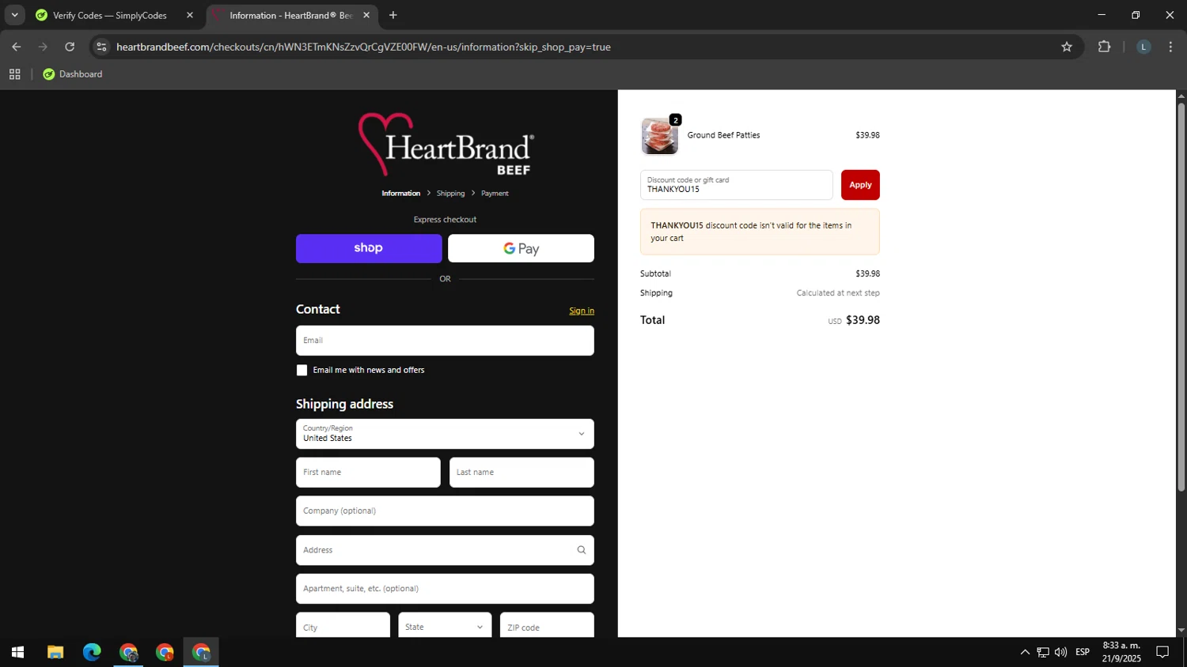Open the volume tray icon
This screenshot has height=667, width=1187.
pyautogui.click(x=1060, y=653)
